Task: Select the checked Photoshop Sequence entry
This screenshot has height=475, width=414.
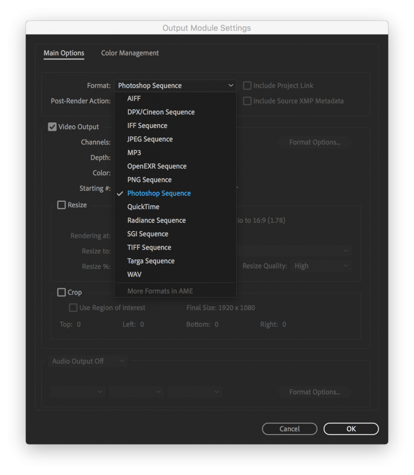Action: click(x=175, y=193)
